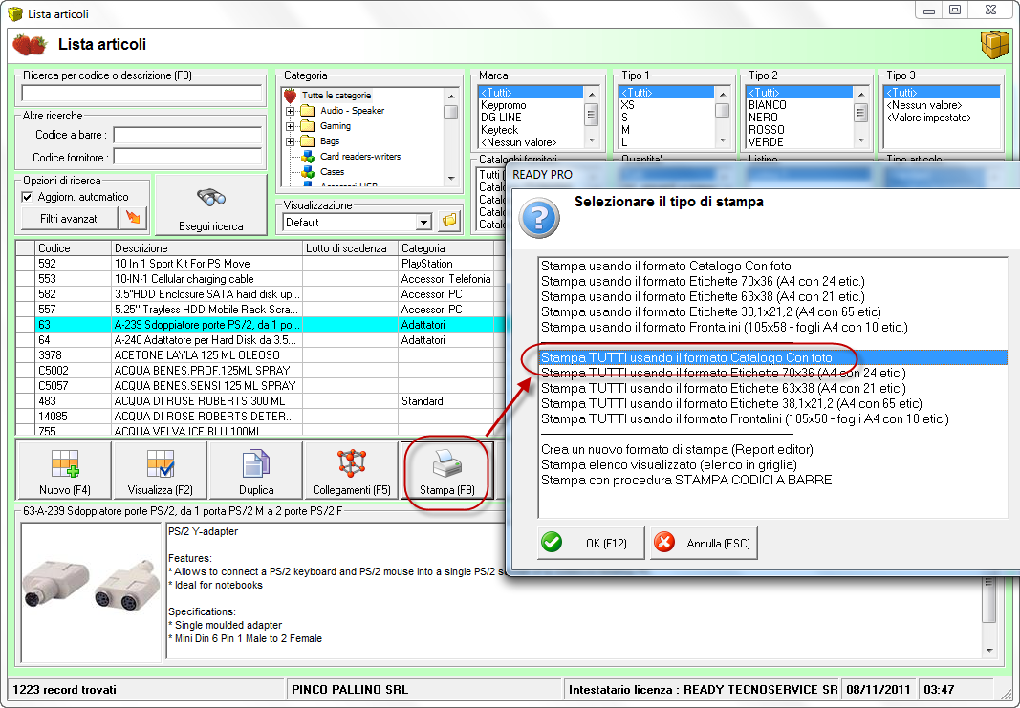
Task: Select Stampa TUTTI Catalogo Con foto
Action: pyautogui.click(x=772, y=357)
